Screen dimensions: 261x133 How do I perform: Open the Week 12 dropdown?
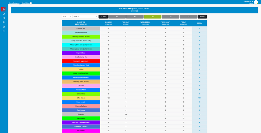point(85,17)
